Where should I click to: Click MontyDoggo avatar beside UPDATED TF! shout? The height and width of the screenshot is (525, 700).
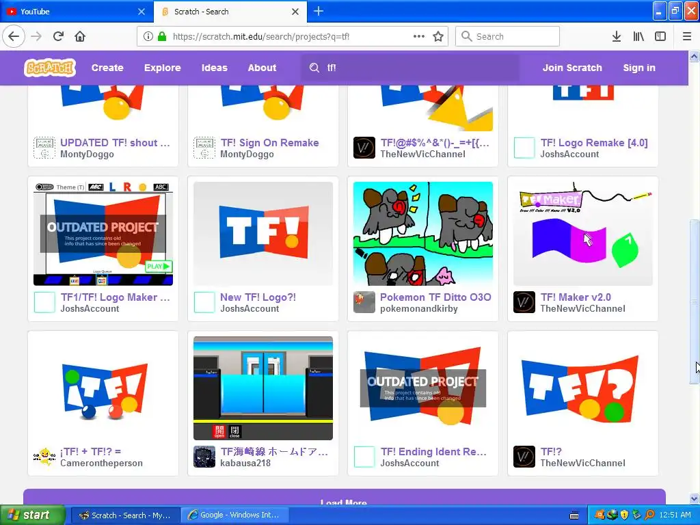(x=44, y=148)
